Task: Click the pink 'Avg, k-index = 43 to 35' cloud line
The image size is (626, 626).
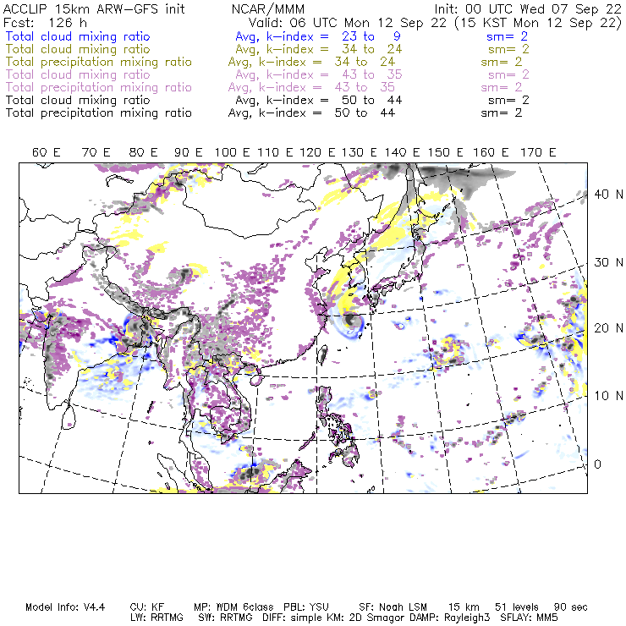Action: pos(319,74)
